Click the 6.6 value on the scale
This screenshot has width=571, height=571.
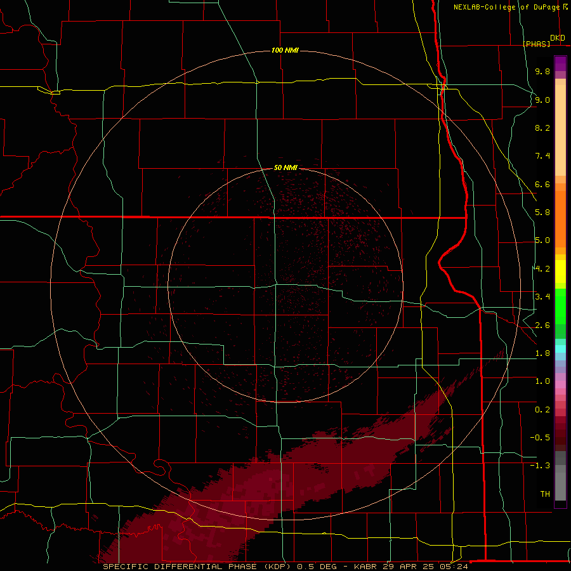542,184
